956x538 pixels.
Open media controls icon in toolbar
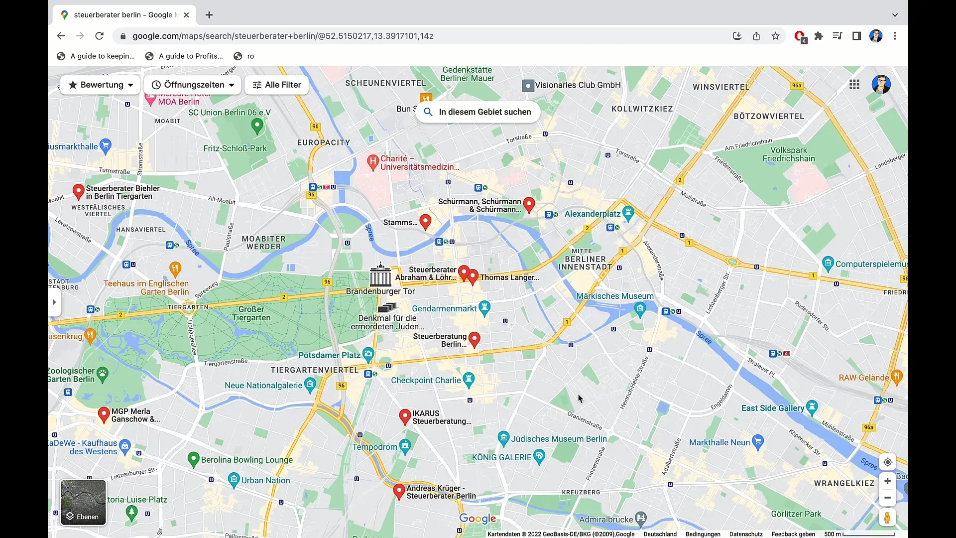pyautogui.click(x=837, y=36)
